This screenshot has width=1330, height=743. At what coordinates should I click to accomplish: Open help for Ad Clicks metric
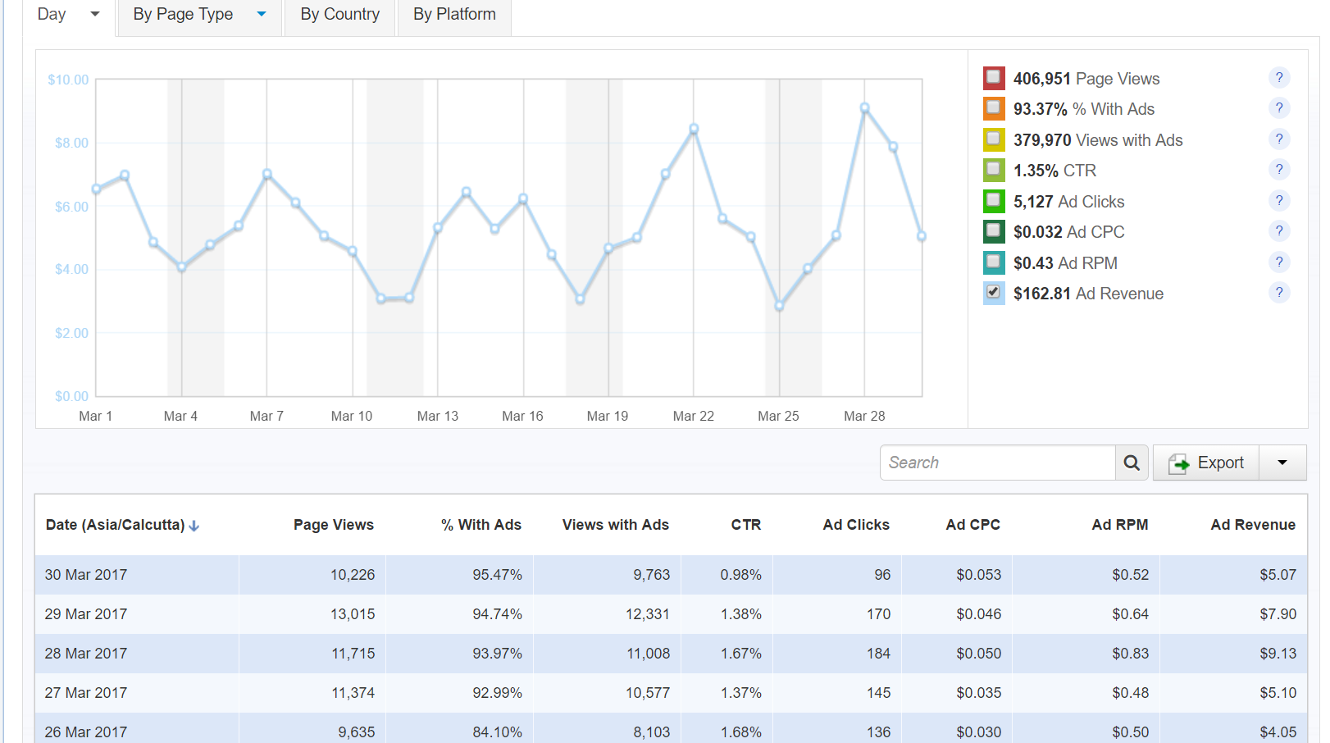coord(1278,201)
